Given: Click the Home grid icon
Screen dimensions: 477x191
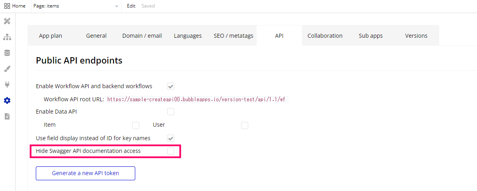Looking at the screenshot, I should coord(7,6).
